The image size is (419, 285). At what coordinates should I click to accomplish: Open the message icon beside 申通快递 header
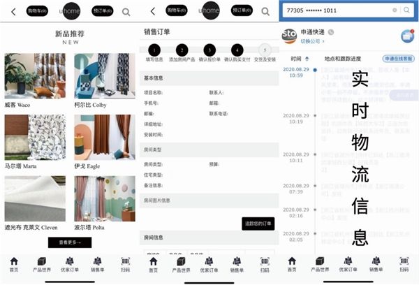pos(406,36)
